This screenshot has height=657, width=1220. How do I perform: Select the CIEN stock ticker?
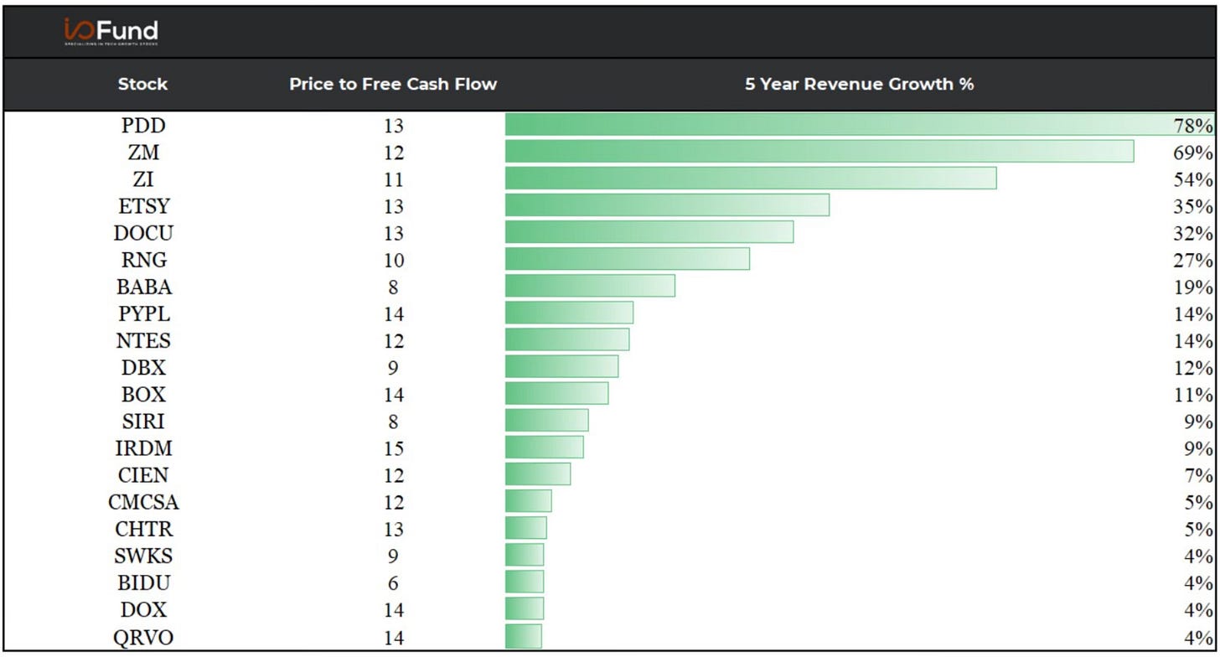143,474
